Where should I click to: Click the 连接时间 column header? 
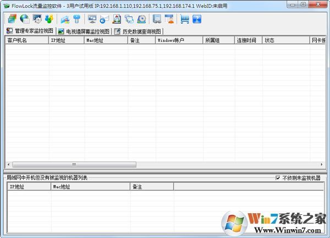tap(249, 40)
